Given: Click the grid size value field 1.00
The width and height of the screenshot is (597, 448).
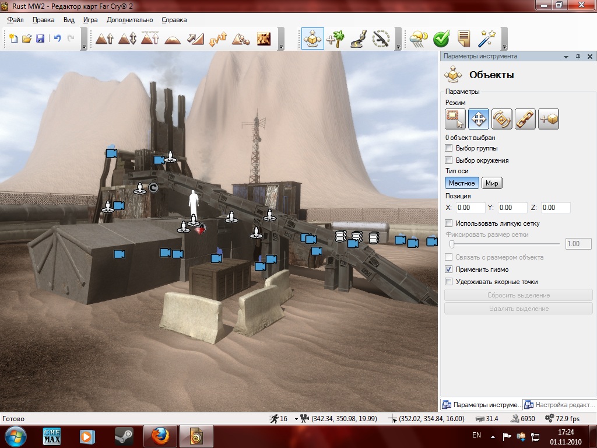Looking at the screenshot, I should [x=578, y=244].
